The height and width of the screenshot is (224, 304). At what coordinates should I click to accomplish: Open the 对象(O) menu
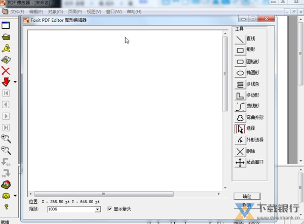55,12
